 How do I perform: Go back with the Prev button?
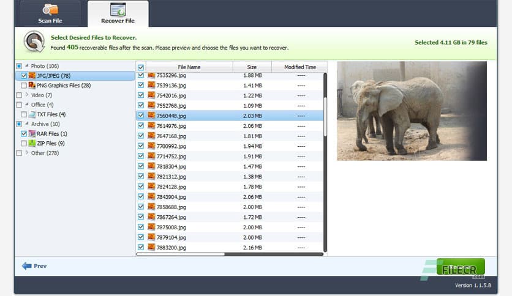click(x=34, y=266)
